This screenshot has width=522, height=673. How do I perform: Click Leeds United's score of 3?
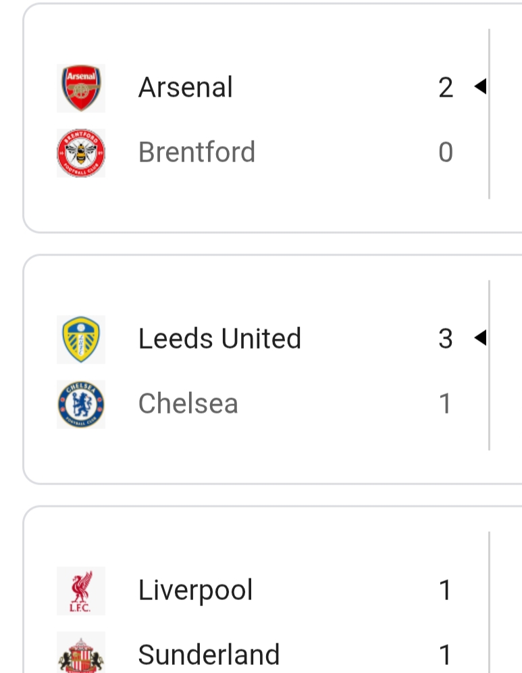click(446, 339)
